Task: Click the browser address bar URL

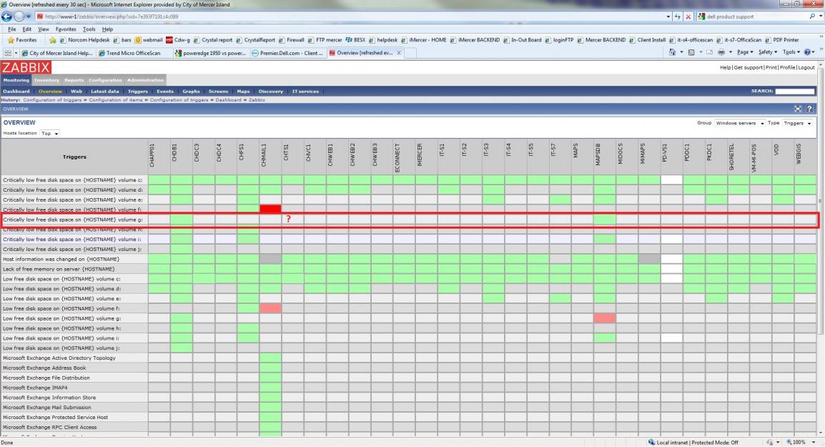Action: click(x=112, y=17)
